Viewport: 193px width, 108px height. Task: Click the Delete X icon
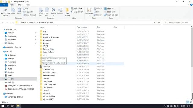coord(54,10)
